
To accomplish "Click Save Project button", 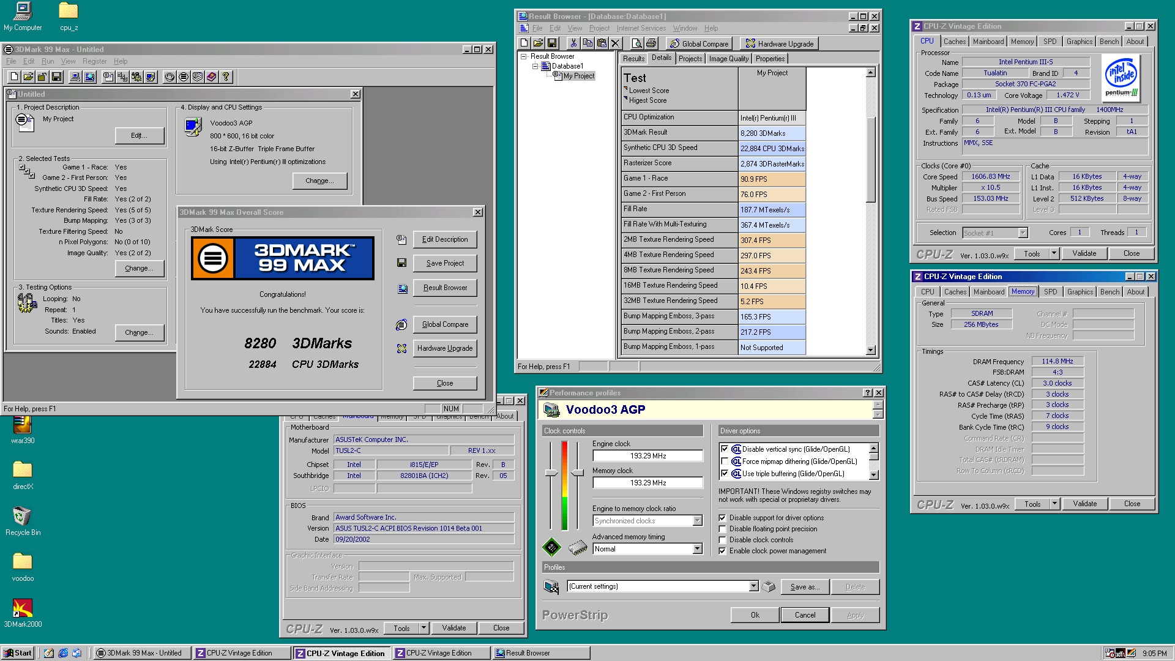I will pos(445,263).
